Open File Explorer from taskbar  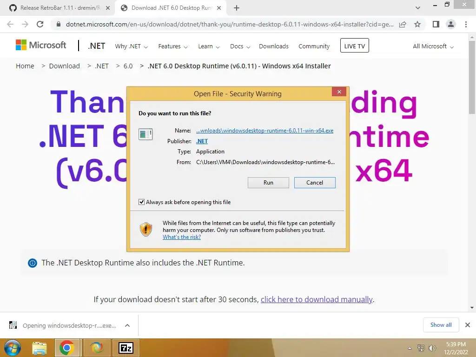pos(40,348)
